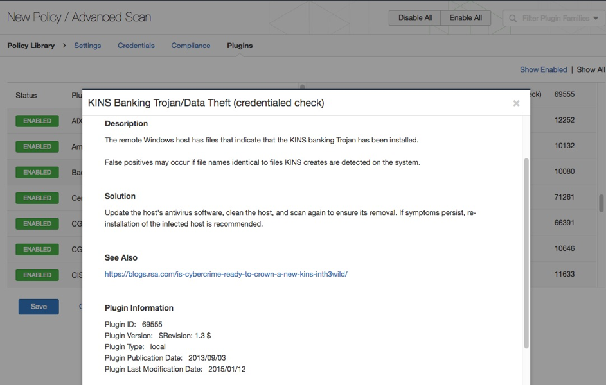
Task: Click plugin ID 66391 in the list
Action: [564, 223]
